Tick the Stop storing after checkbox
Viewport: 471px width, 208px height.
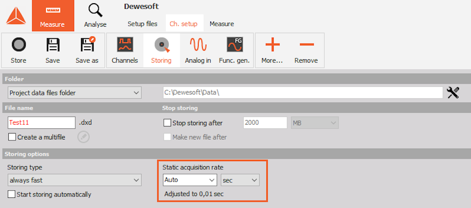pos(167,123)
